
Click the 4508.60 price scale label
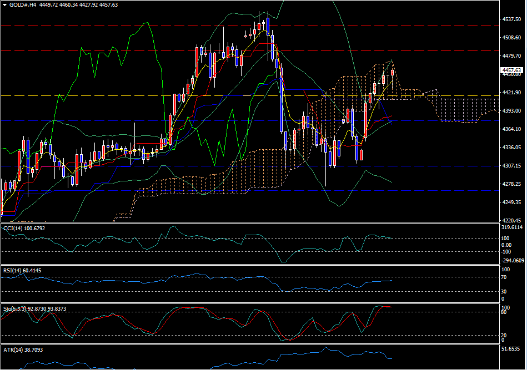pos(511,38)
